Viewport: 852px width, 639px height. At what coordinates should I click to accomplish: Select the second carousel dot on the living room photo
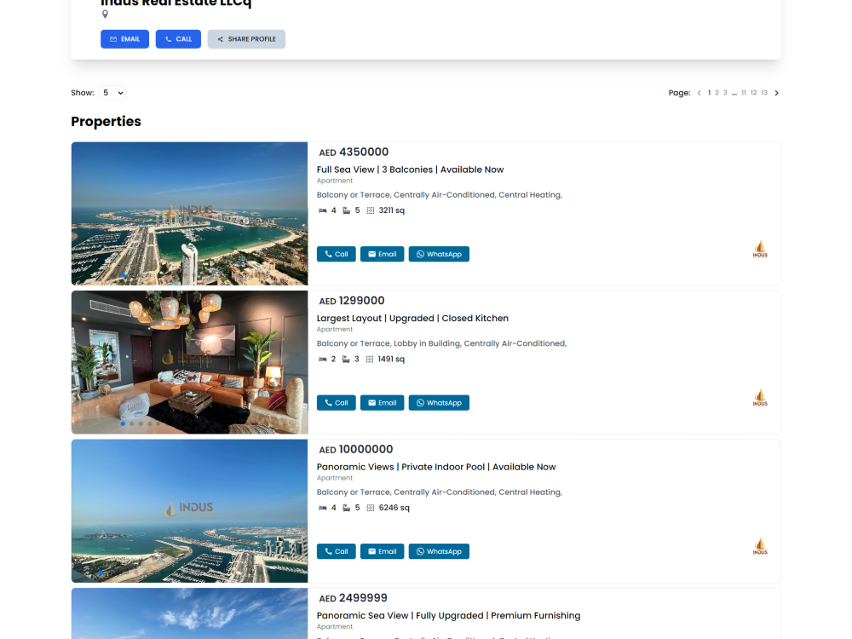132,423
